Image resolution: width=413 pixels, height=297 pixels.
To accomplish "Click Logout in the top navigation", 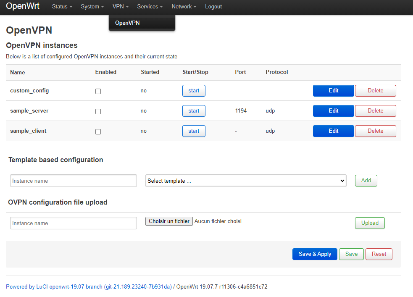I will (213, 7).
